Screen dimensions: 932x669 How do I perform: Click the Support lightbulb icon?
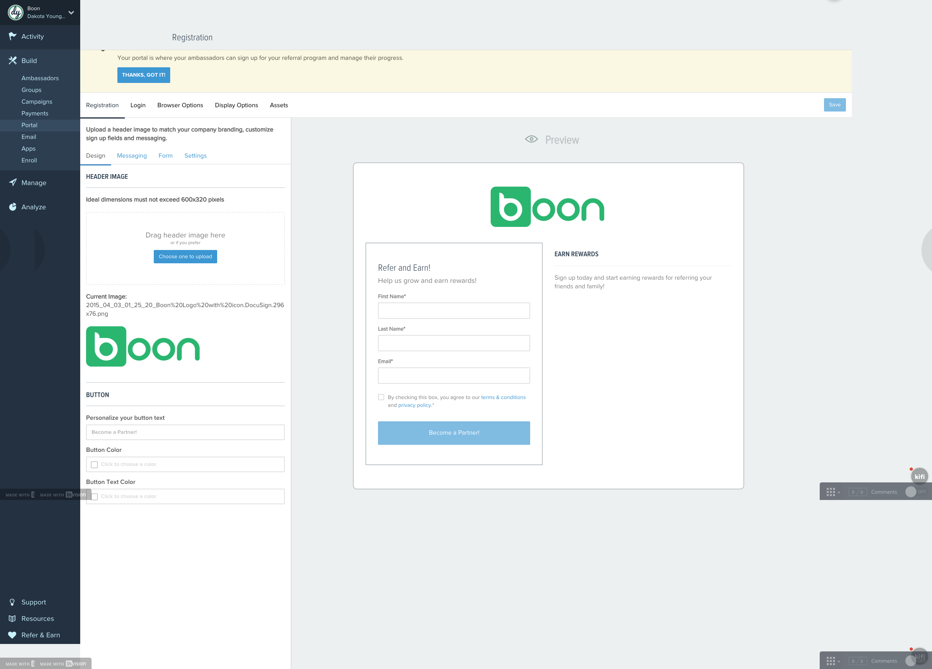(13, 602)
